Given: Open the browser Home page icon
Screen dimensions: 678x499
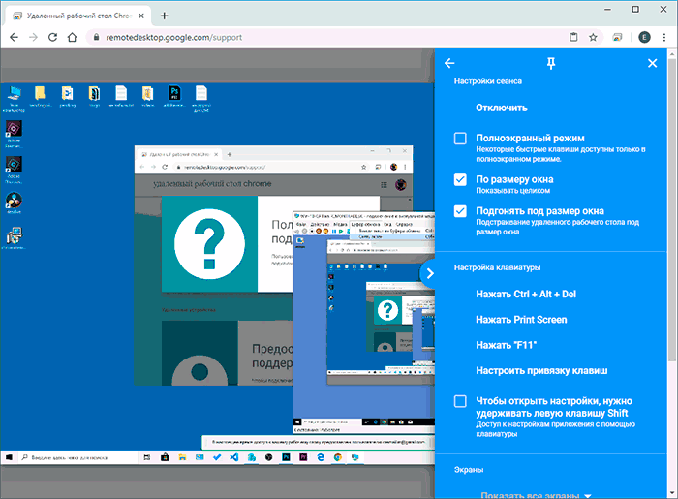Looking at the screenshot, I should 73,37.
